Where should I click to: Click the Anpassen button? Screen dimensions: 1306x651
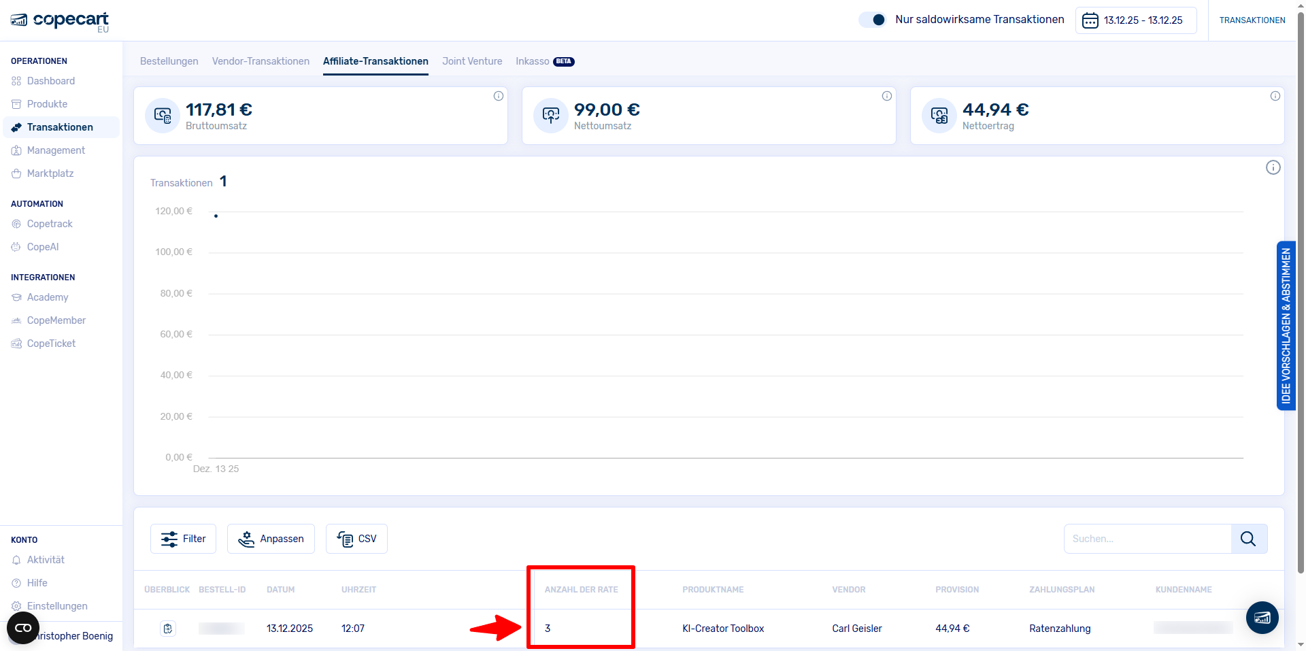pyautogui.click(x=271, y=538)
